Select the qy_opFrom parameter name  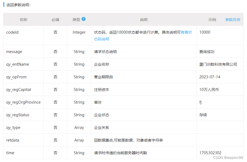[x=16, y=77]
